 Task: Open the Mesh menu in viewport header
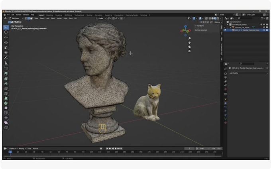53,18
